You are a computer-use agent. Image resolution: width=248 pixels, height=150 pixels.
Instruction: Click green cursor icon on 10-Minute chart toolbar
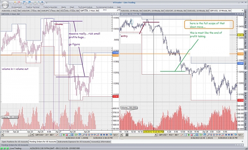(x=201, y=135)
